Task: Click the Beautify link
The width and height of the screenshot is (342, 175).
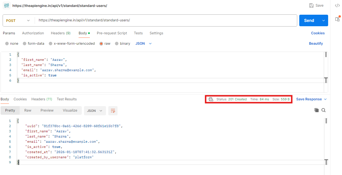Action: pyautogui.click(x=316, y=44)
